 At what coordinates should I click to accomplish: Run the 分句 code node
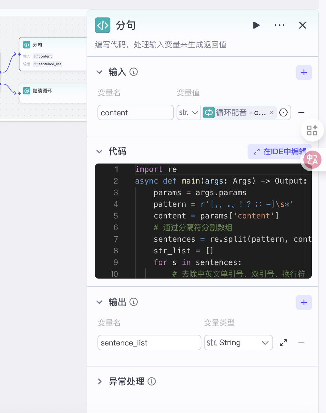click(256, 25)
